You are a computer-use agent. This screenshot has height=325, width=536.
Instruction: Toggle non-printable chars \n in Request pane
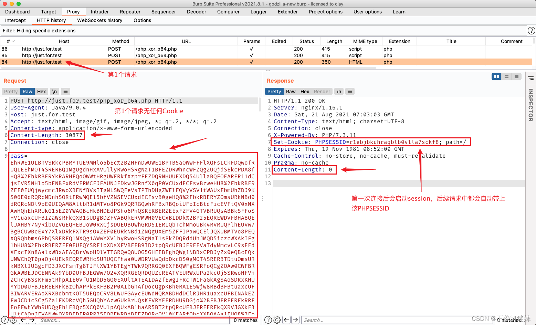click(54, 92)
